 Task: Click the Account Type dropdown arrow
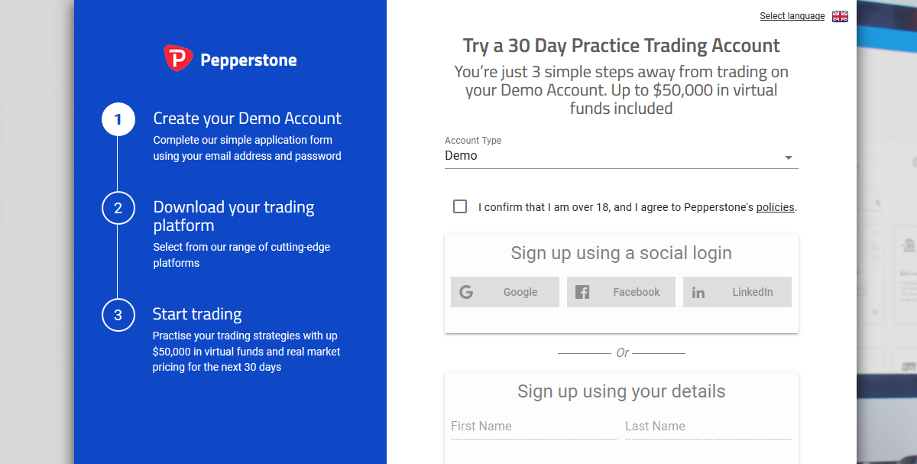789,158
